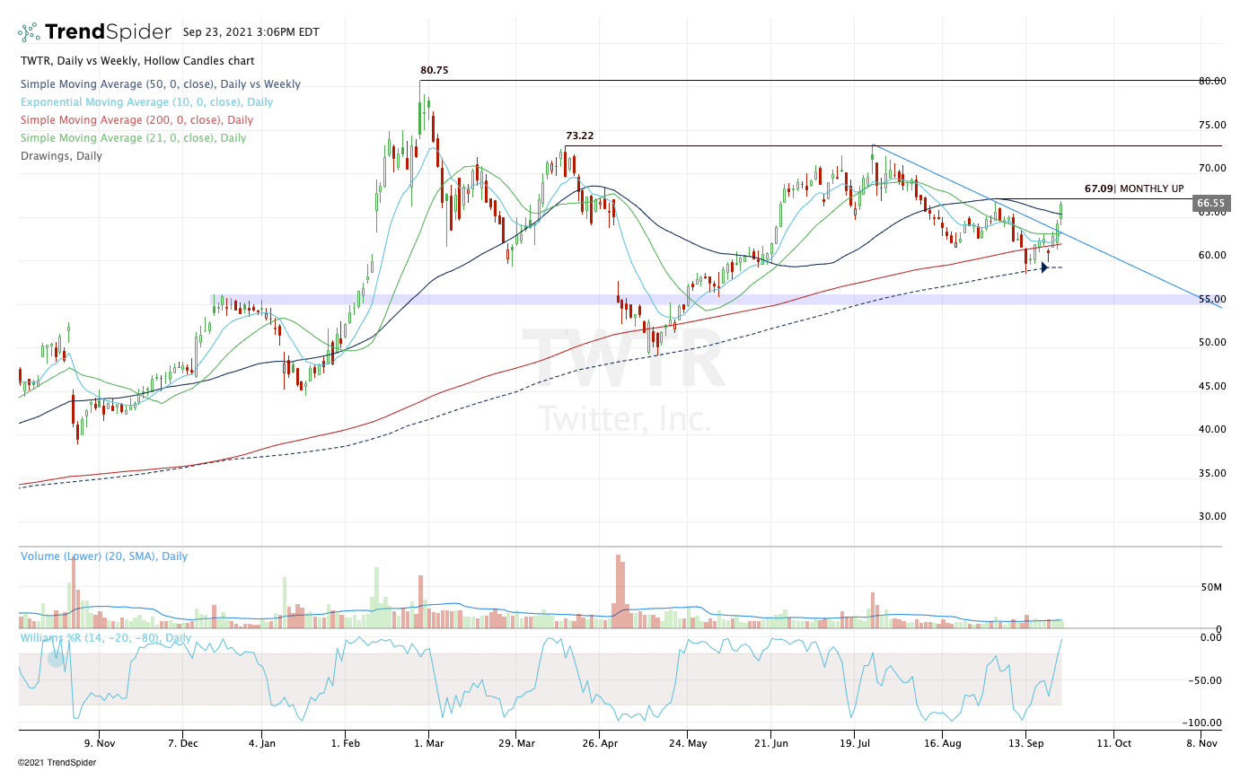Select the SMA 50 Daily vs Weekly legend entry

[161, 84]
